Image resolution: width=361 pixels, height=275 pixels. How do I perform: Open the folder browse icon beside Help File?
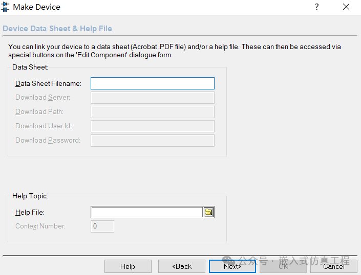209,212
